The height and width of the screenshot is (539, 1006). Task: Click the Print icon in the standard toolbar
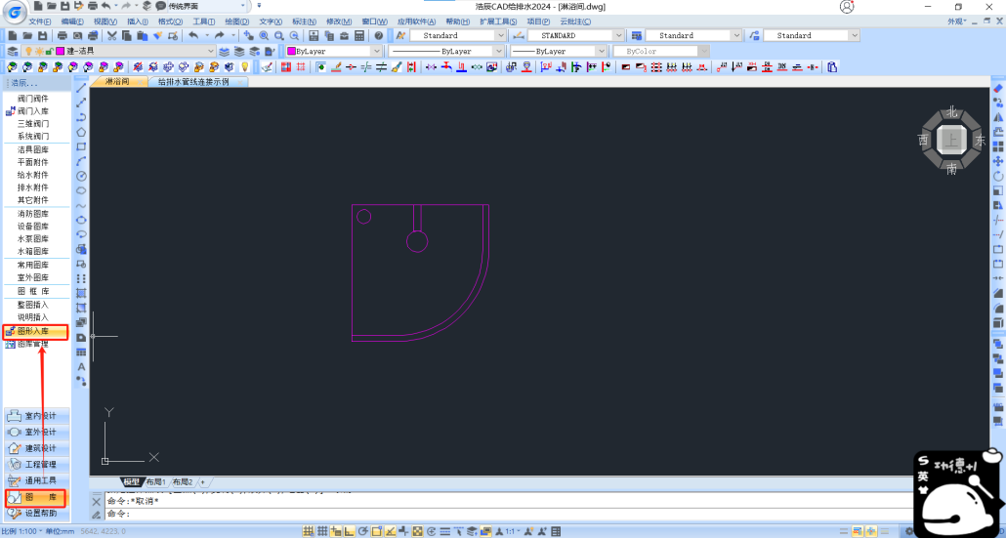click(x=63, y=36)
